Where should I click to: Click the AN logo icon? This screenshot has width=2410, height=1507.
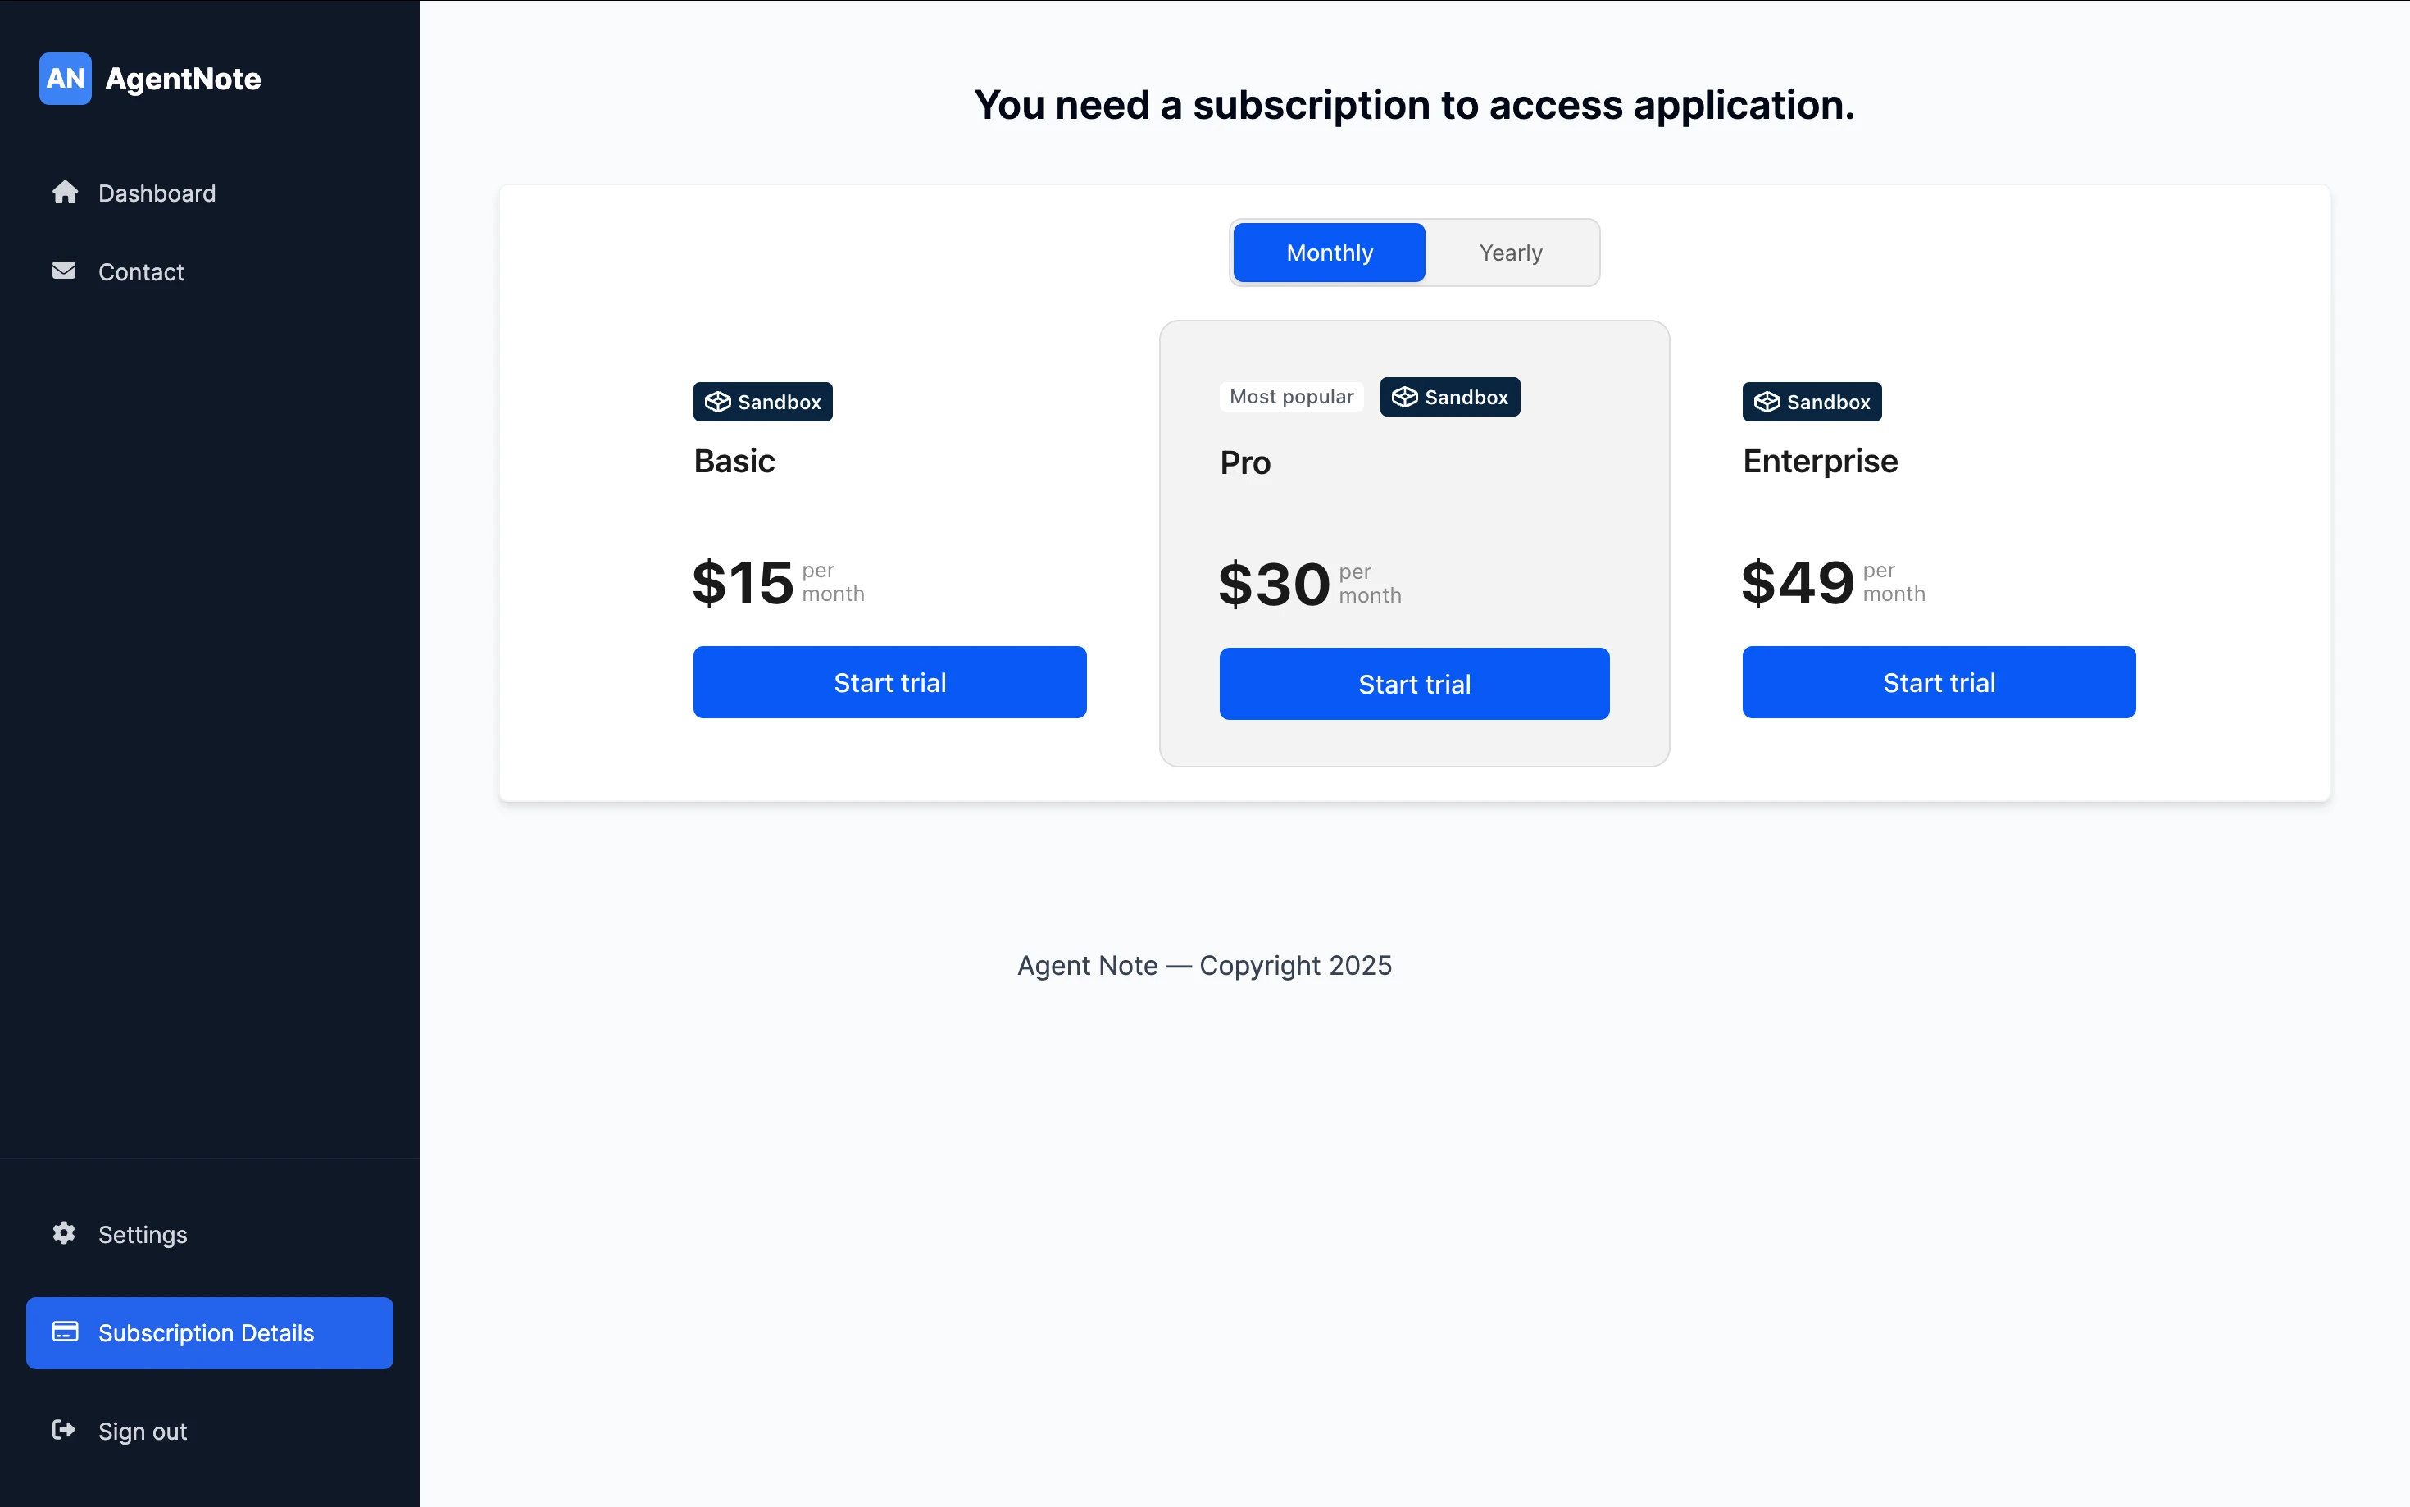[65, 79]
